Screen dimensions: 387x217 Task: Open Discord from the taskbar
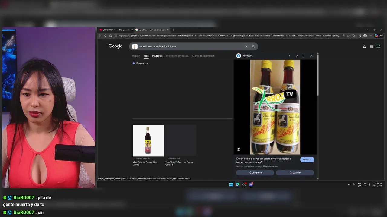click(x=251, y=185)
